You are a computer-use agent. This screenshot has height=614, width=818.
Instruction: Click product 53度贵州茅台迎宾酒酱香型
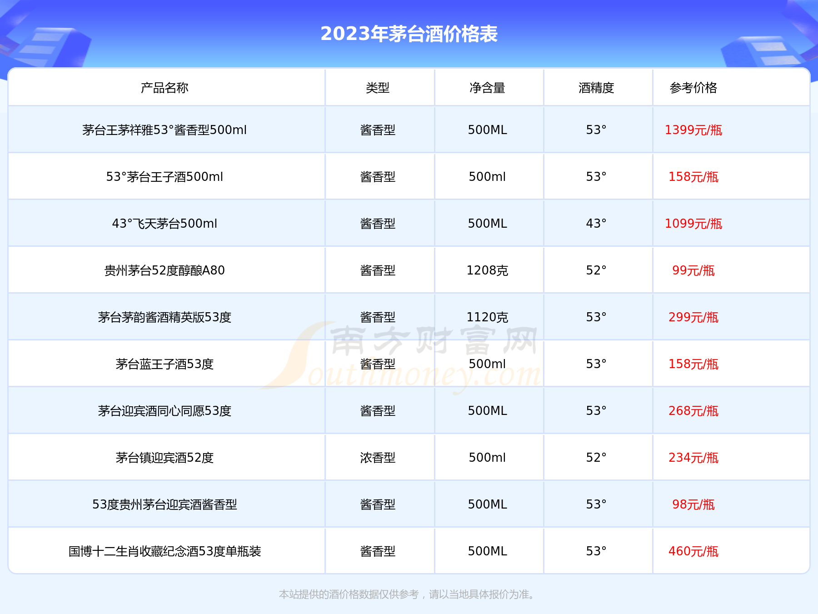(165, 504)
